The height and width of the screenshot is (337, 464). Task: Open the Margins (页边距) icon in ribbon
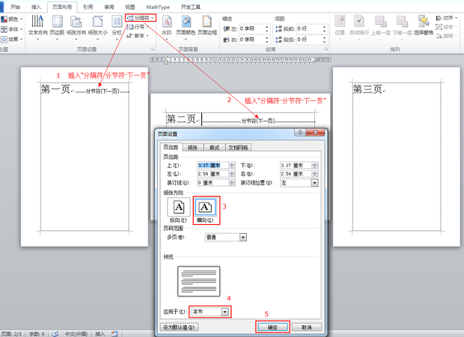pyautogui.click(x=57, y=26)
